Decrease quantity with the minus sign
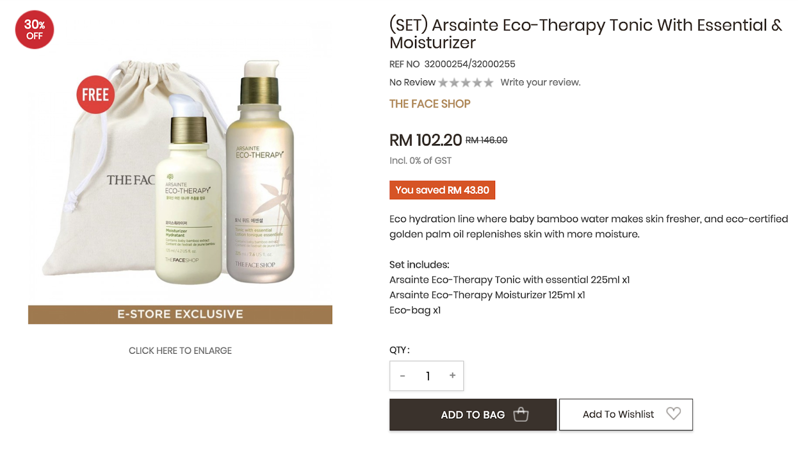798x450 pixels. coord(402,376)
